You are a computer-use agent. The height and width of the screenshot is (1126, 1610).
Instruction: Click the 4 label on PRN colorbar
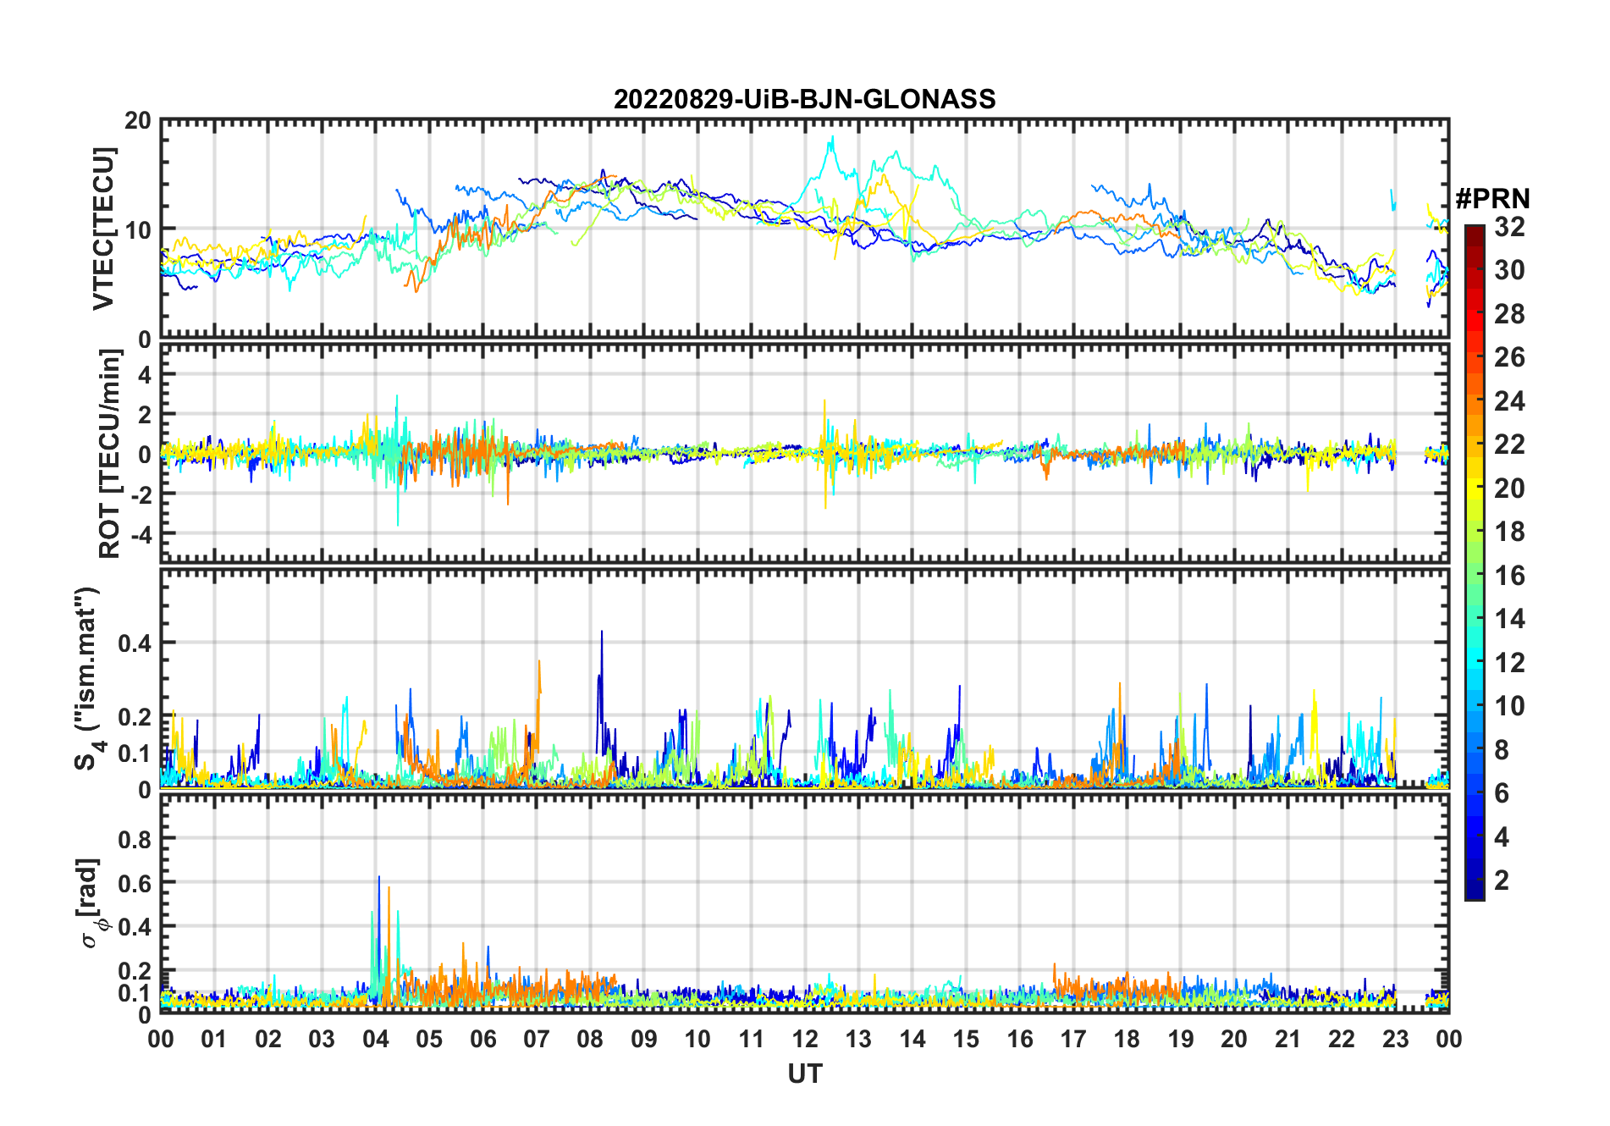[1502, 837]
